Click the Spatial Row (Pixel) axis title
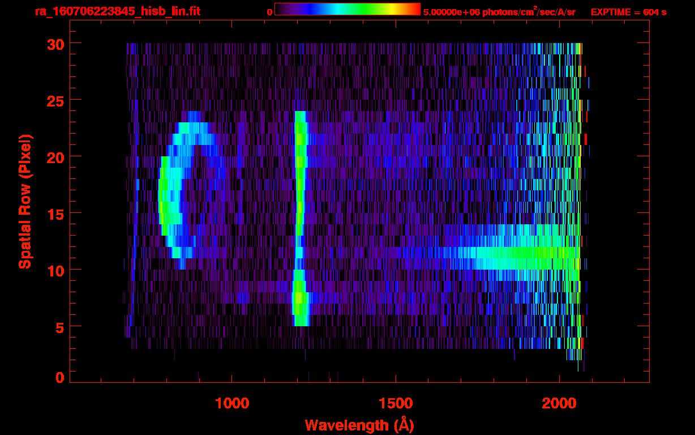Screen dimensions: 695x435 (x=25, y=202)
